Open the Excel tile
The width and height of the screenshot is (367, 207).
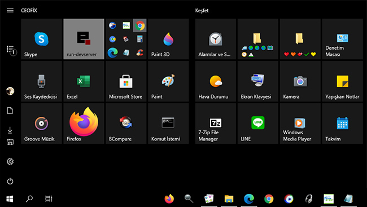pyautogui.click(x=84, y=81)
